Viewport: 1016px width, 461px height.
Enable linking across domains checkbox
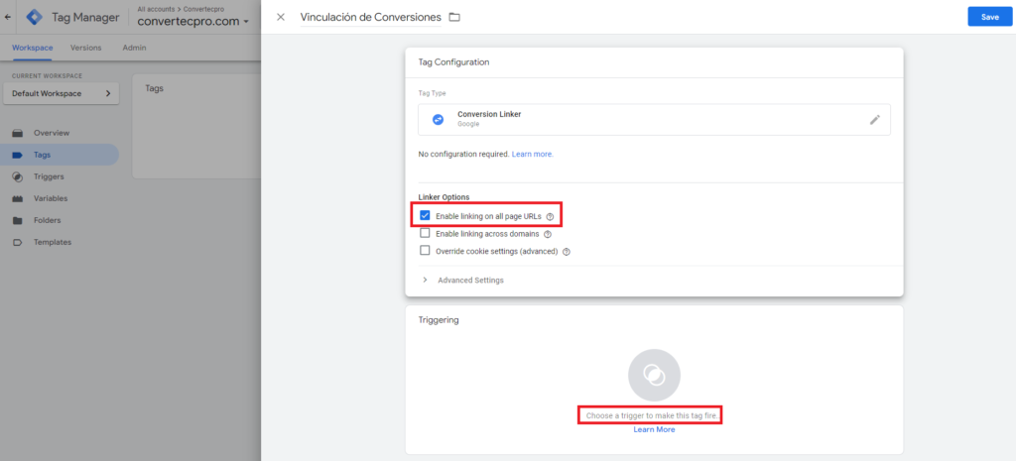click(x=425, y=233)
